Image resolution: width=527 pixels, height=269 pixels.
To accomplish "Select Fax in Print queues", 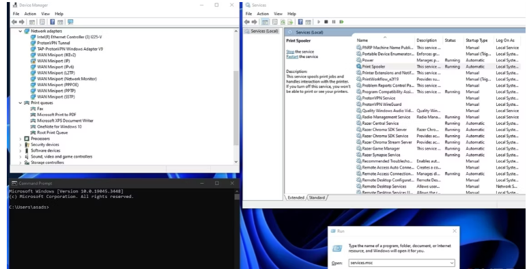I will pos(37,109).
